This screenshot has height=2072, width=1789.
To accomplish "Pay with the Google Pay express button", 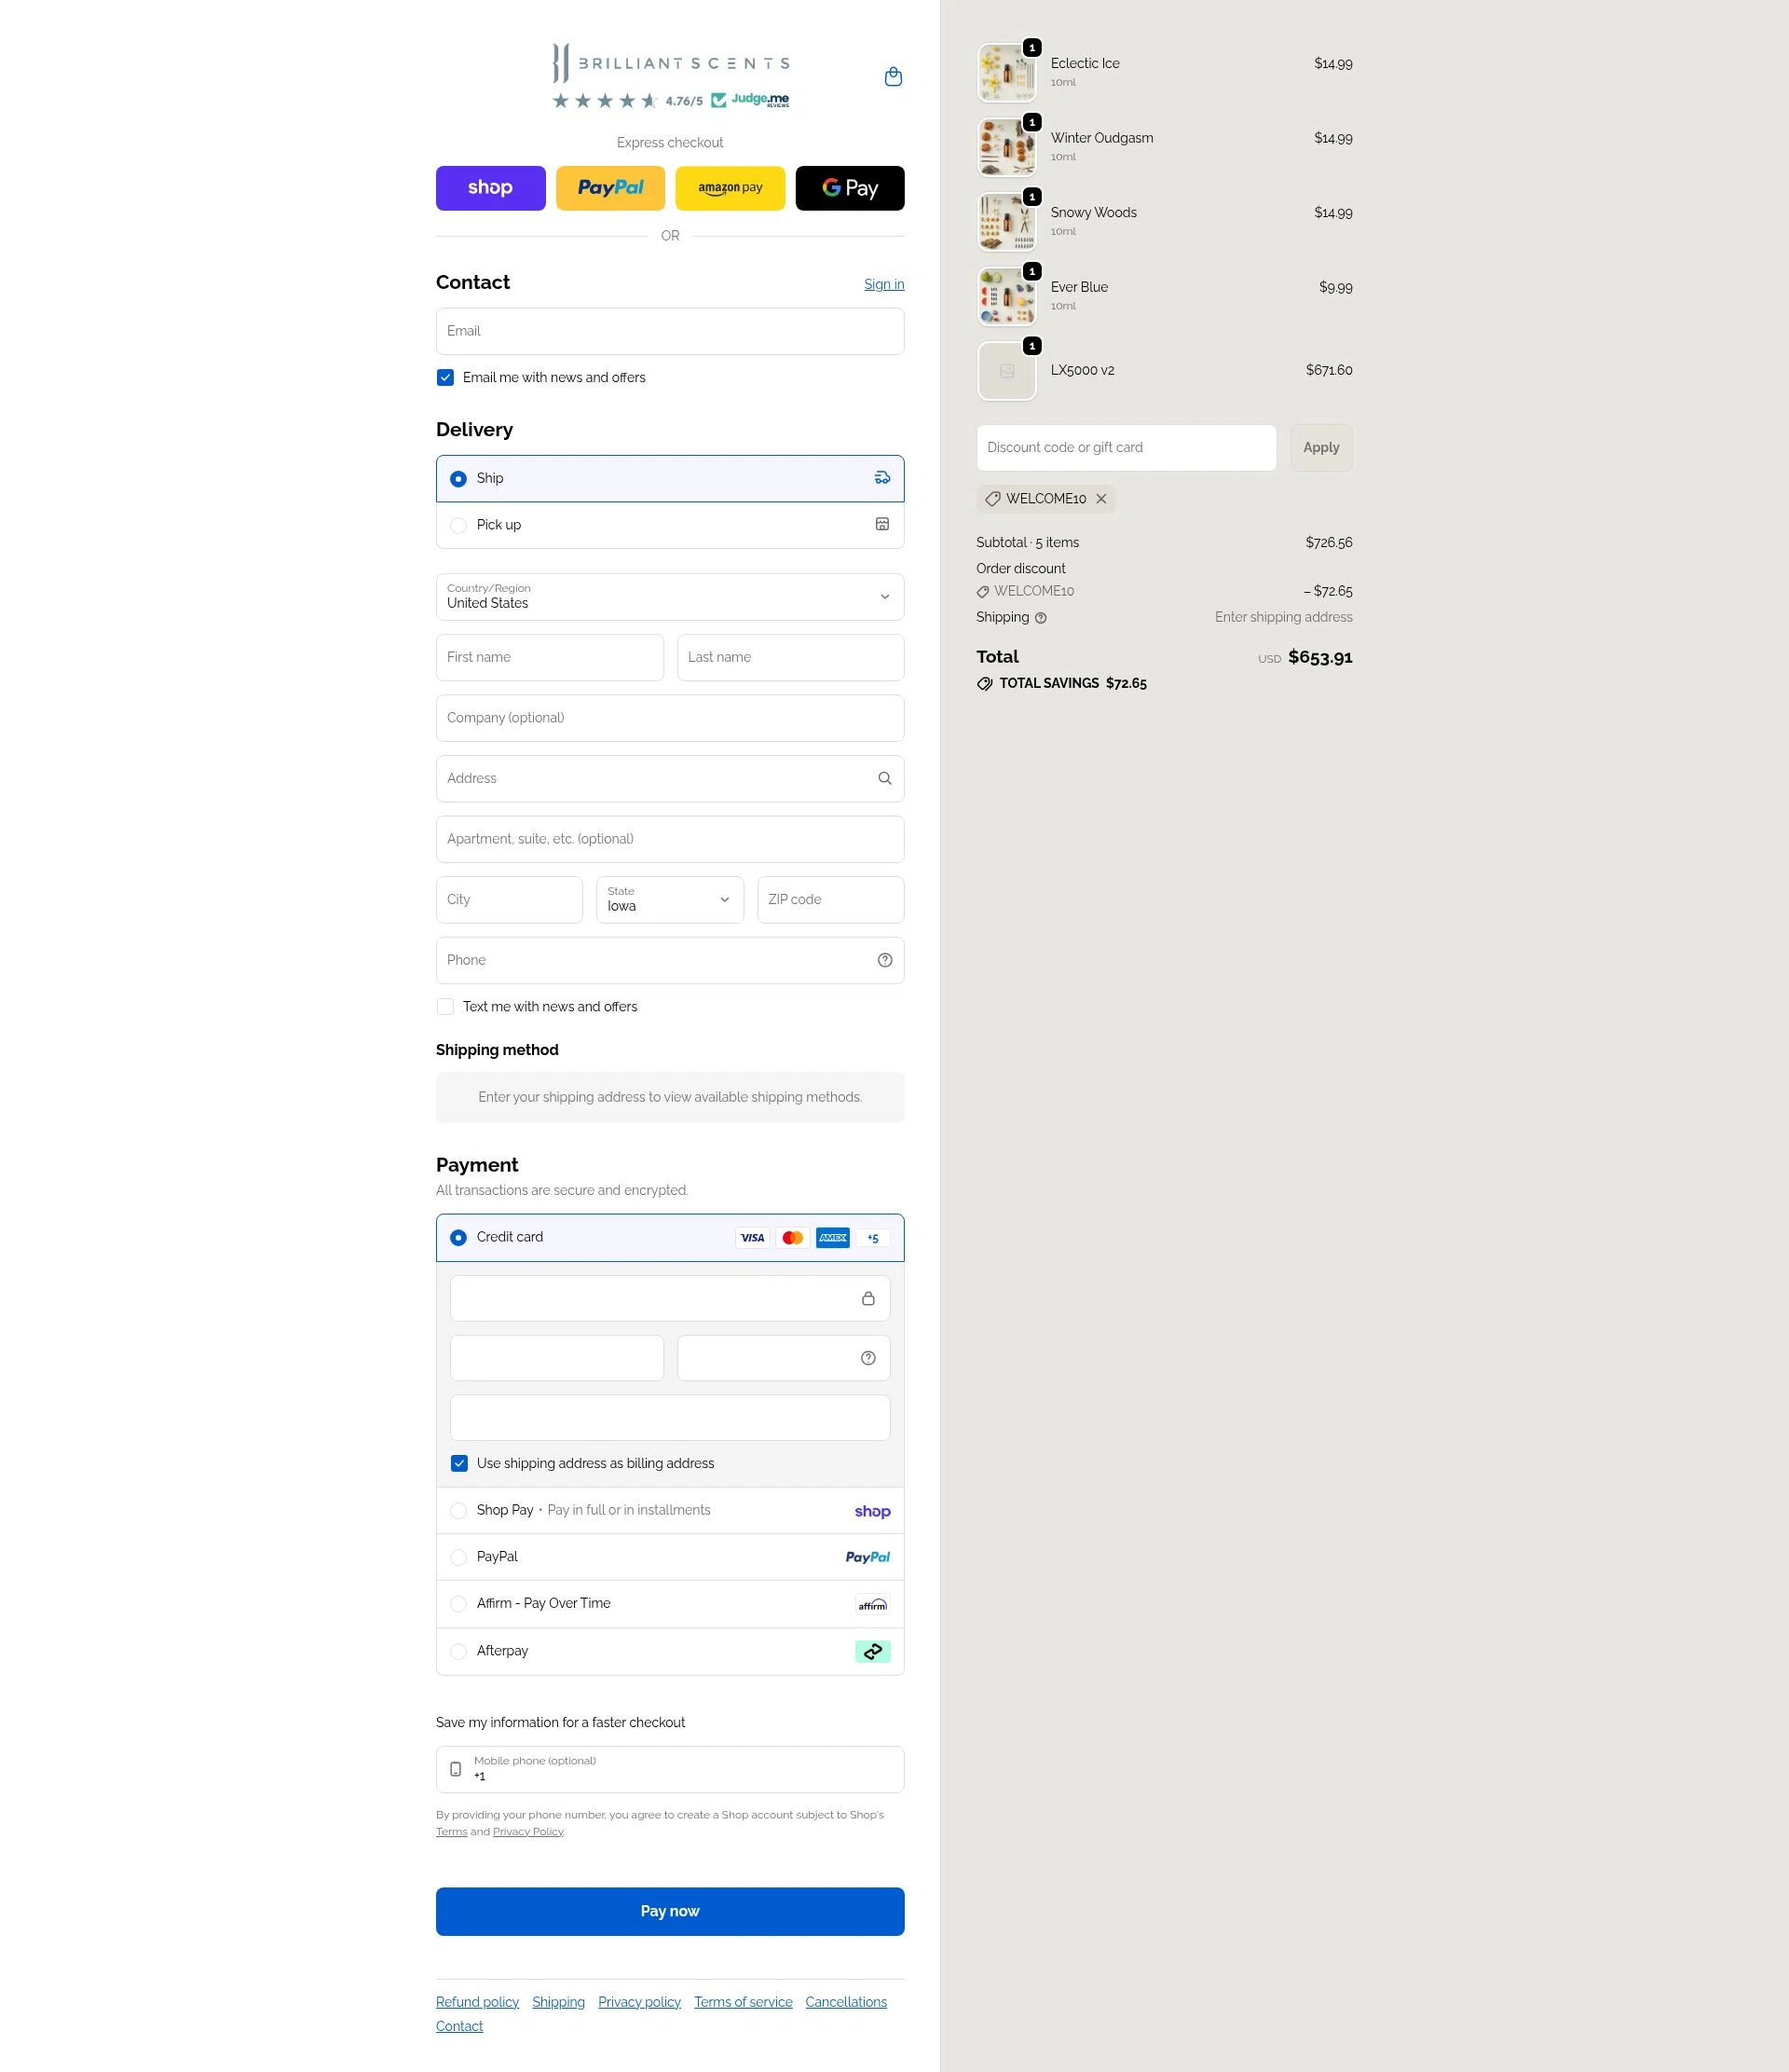I will tap(850, 188).
